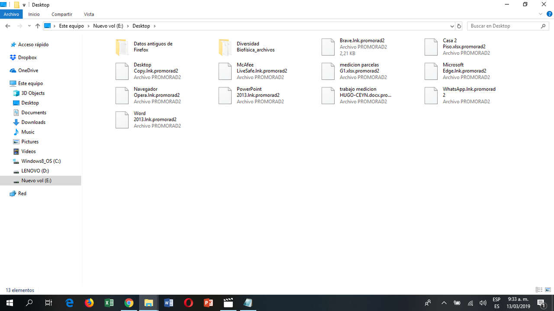Open the Windows Start menu
The image size is (554, 311).
10,303
